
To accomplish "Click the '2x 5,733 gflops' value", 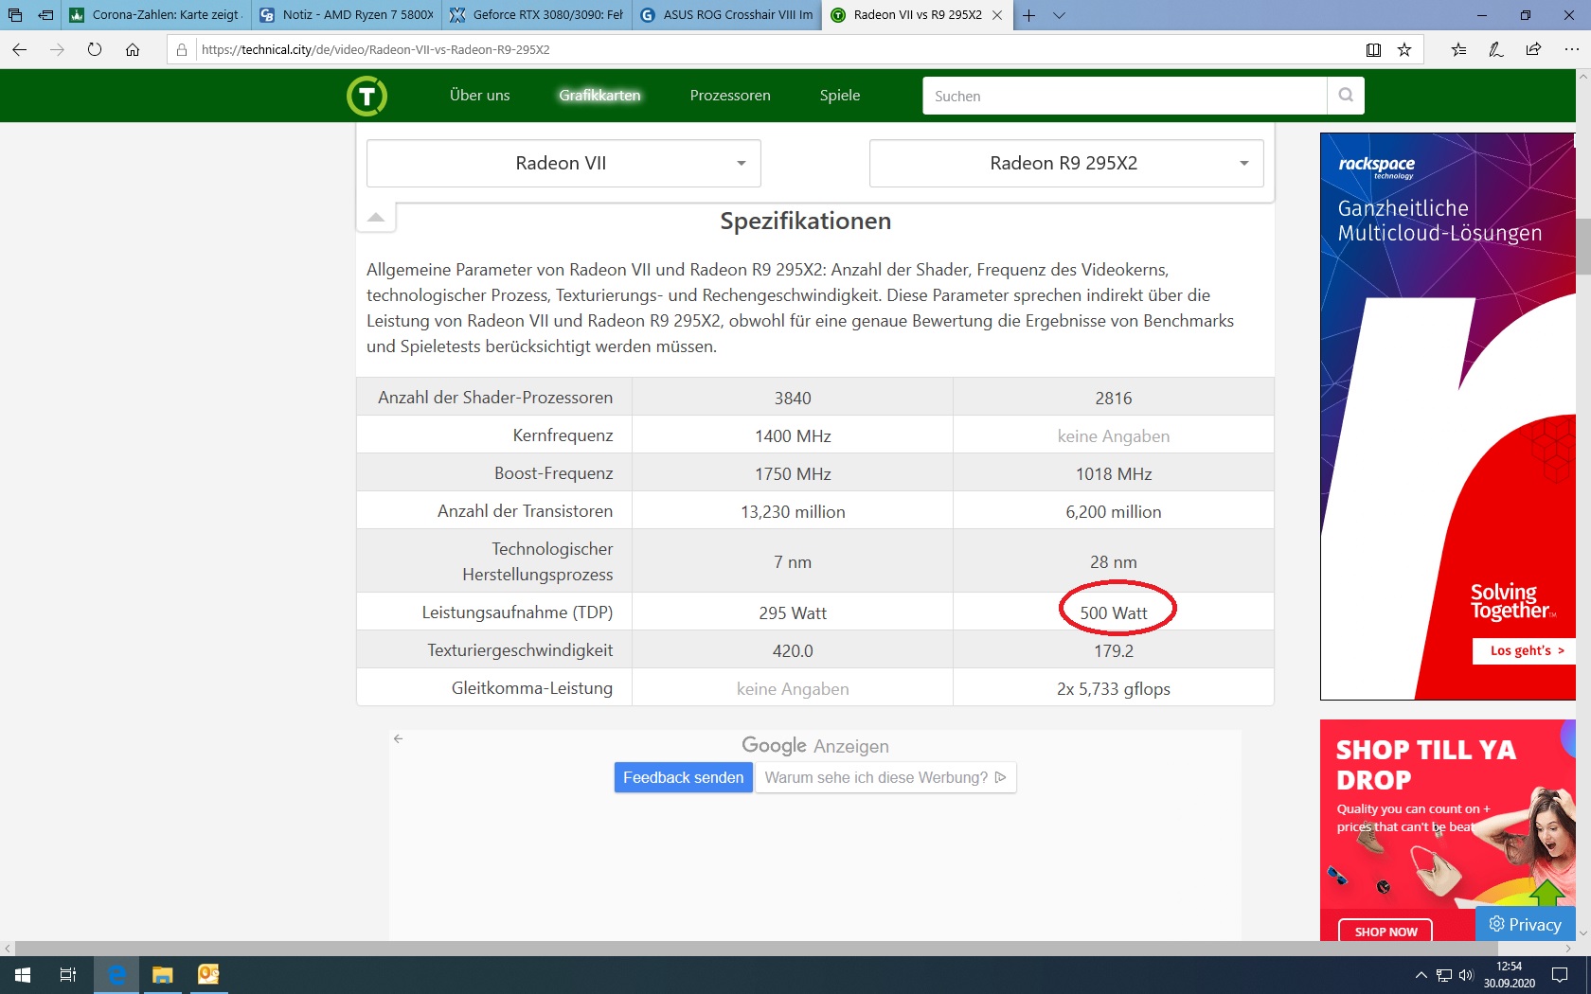I will [1114, 689].
